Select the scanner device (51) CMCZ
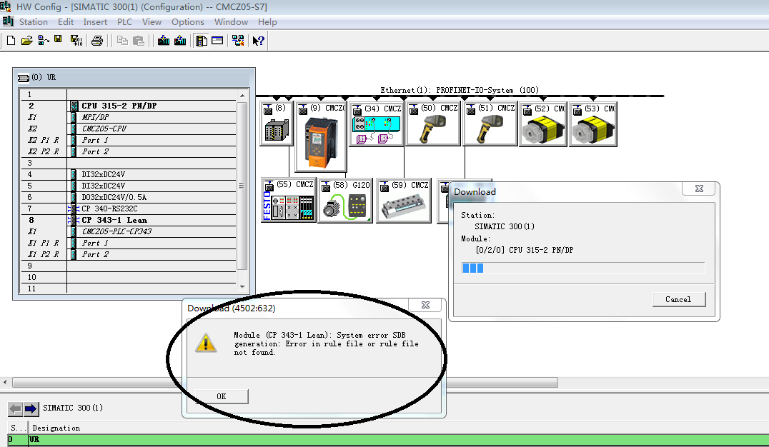769x447 pixels. pyautogui.click(x=490, y=124)
